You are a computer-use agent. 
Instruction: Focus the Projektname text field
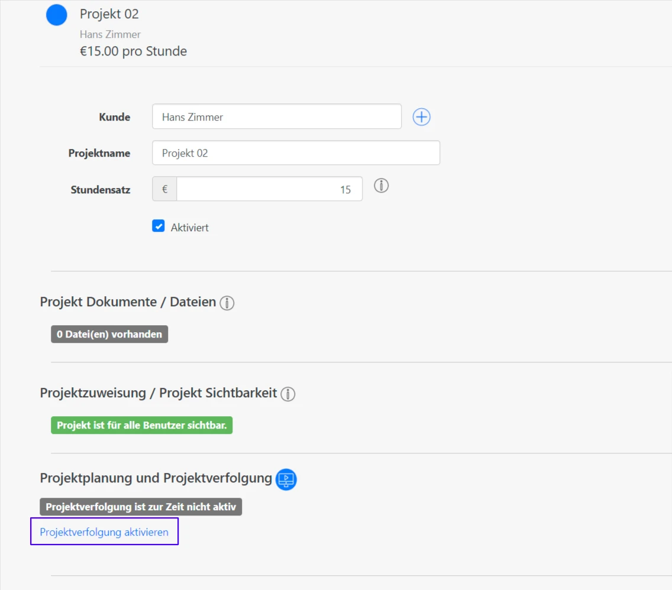pos(296,153)
